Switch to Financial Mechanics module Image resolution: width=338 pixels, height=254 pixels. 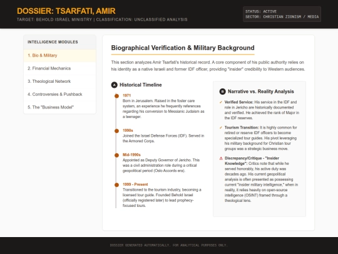(59, 68)
